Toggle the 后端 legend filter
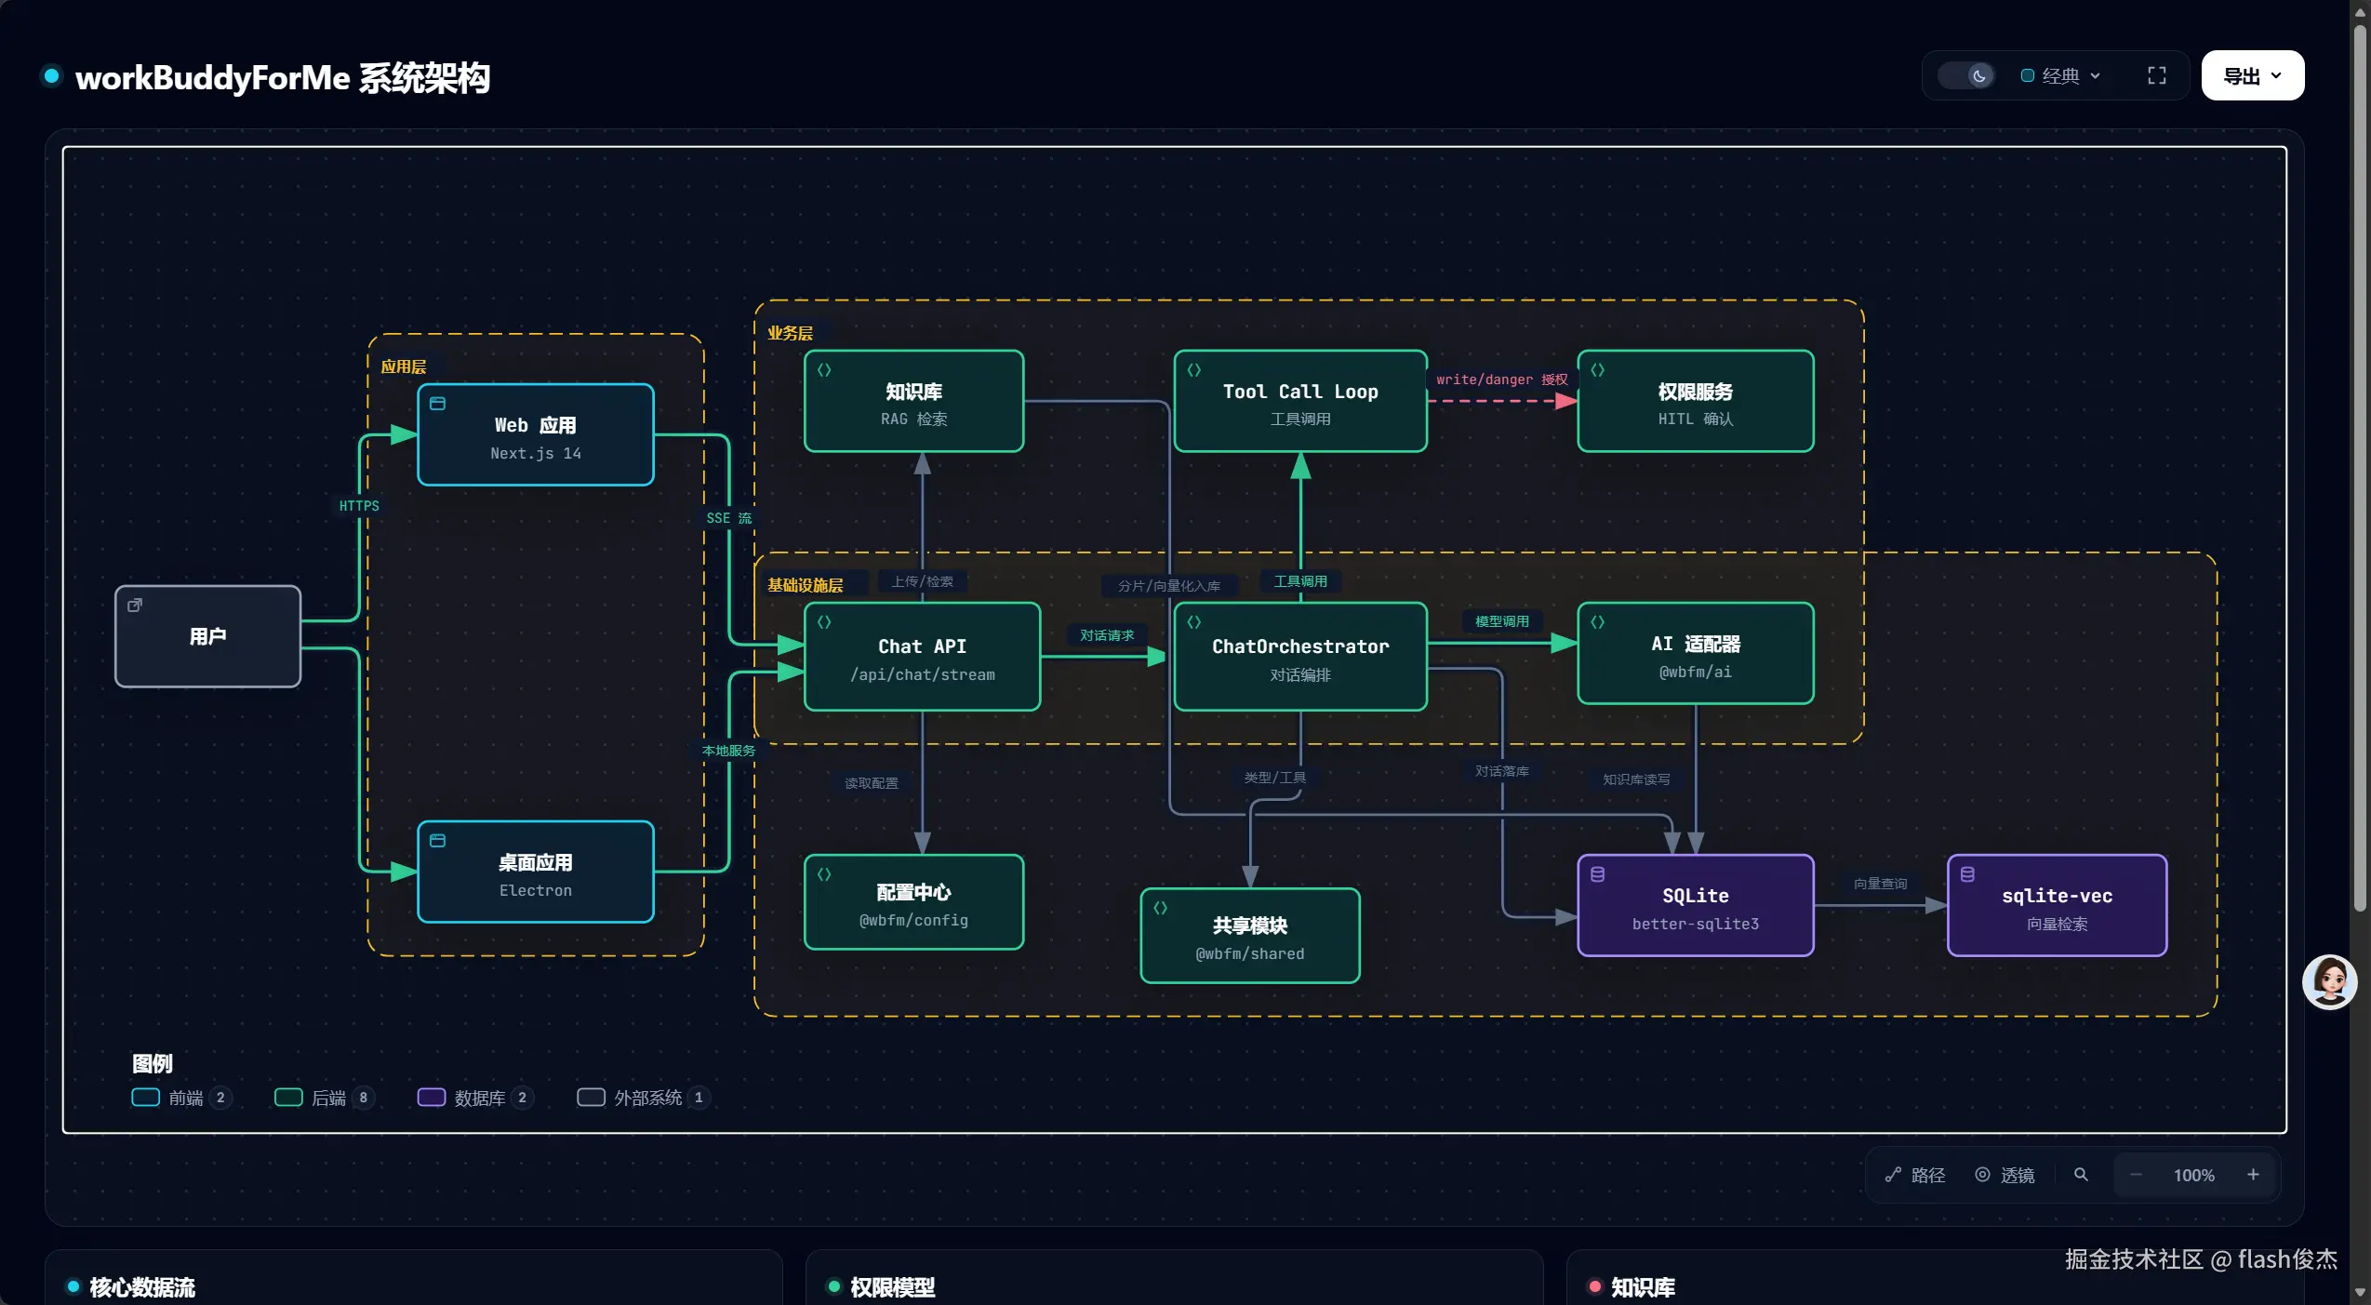The width and height of the screenshot is (2371, 1305). (325, 1098)
